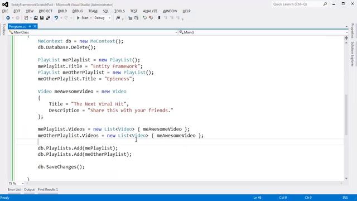Viewport: 357px width, 201px height.
Task: Click the Ln 46 status bar indicator
Action: pyautogui.click(x=258, y=198)
